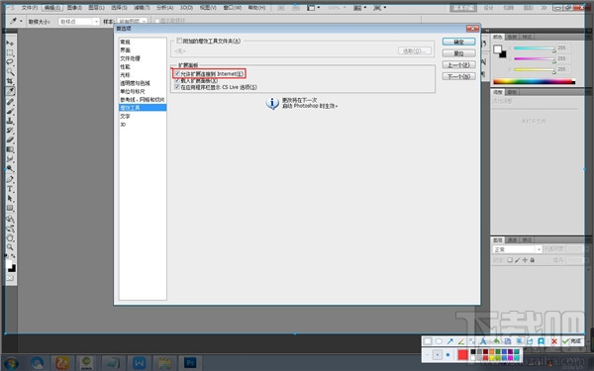This screenshot has width=594, height=371.
Task: Select the 基本功能 workspace button
Action: [463, 8]
